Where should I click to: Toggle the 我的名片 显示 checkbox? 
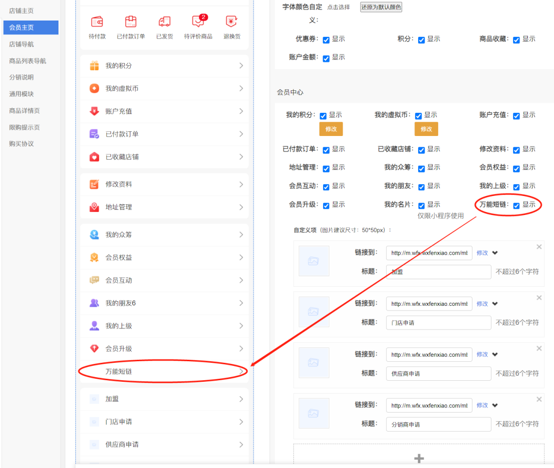pyautogui.click(x=421, y=206)
